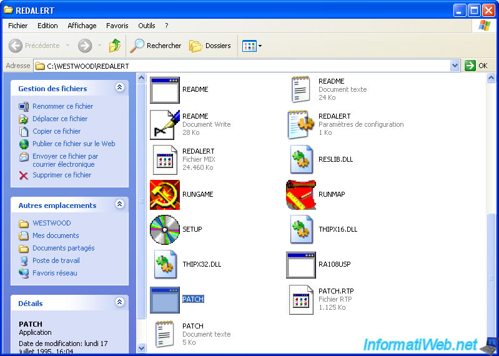
Task: Click the green OK go arrow
Action: point(470,66)
